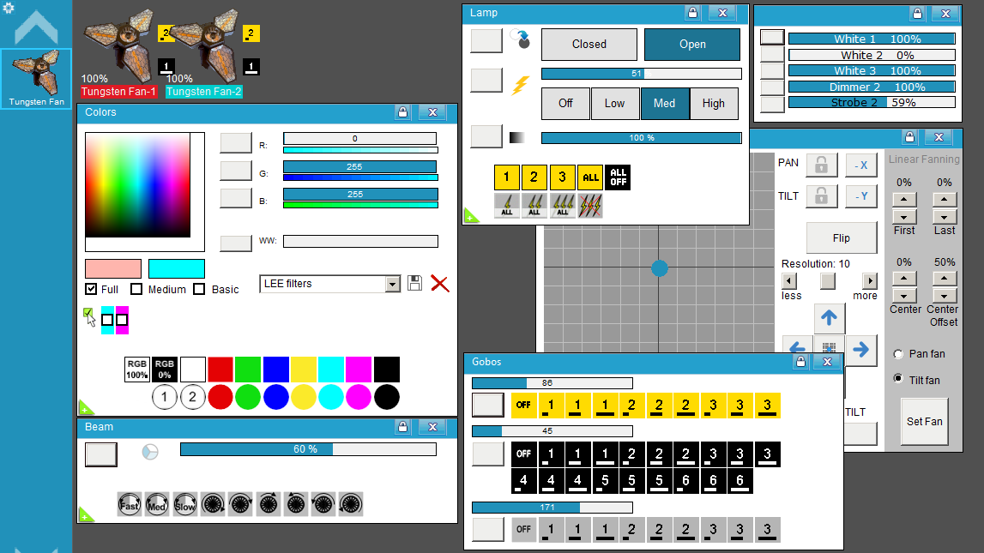Decrease the First fanning value
Viewport: 984px width, 553px height.
tap(904, 217)
